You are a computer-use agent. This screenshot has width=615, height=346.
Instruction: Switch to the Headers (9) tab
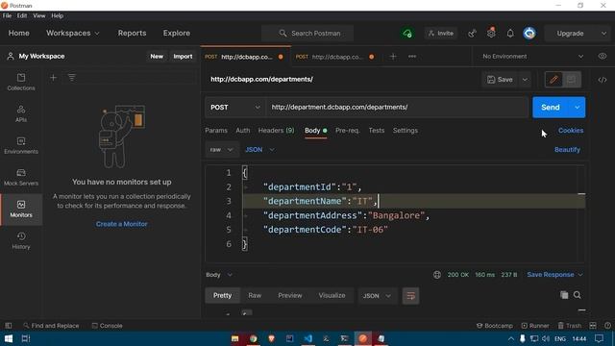(276, 131)
